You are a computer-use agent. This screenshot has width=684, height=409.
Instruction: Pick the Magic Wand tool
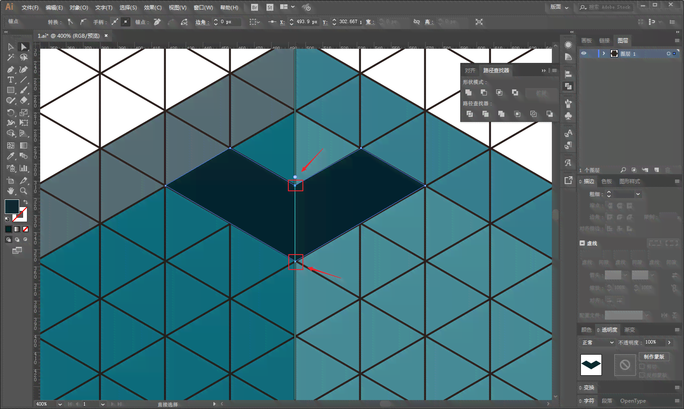click(x=11, y=57)
